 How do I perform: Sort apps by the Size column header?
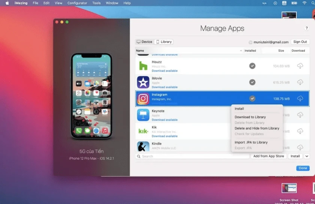(281, 51)
